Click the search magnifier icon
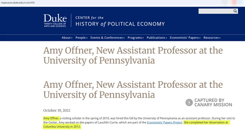Screen dimensions: 245x139 235,11
